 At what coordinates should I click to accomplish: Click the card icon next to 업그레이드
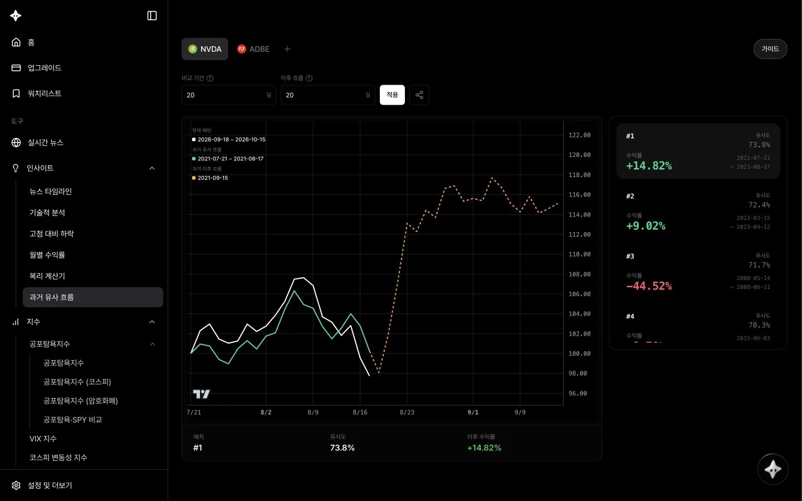(16, 68)
